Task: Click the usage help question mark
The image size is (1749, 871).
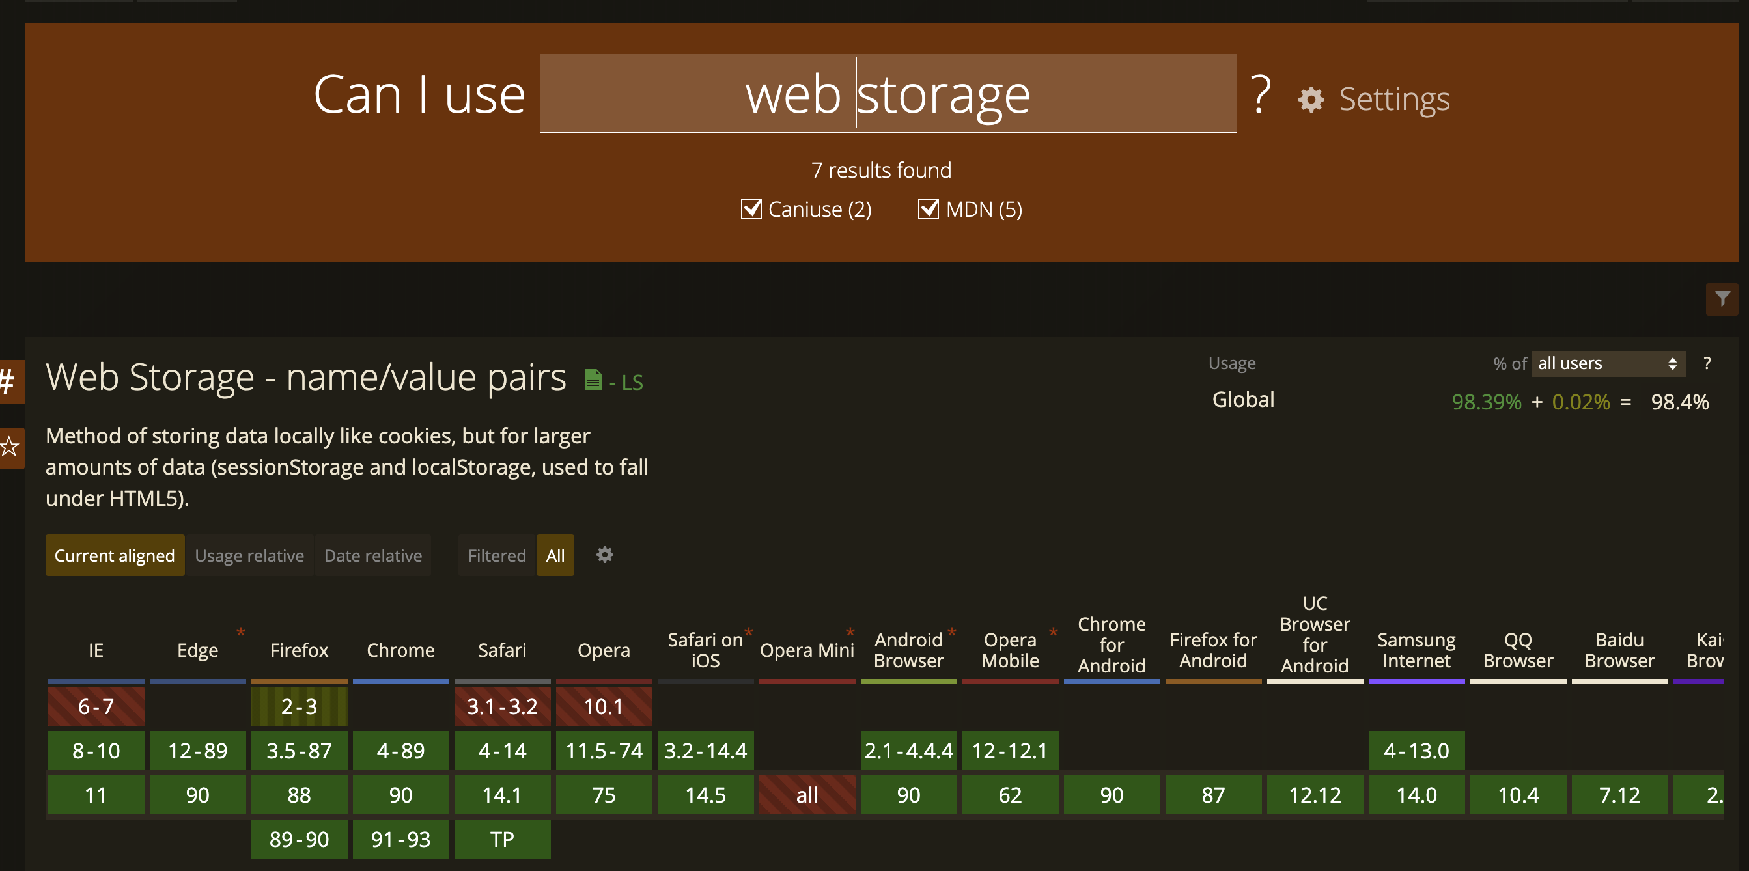Action: click(1706, 363)
